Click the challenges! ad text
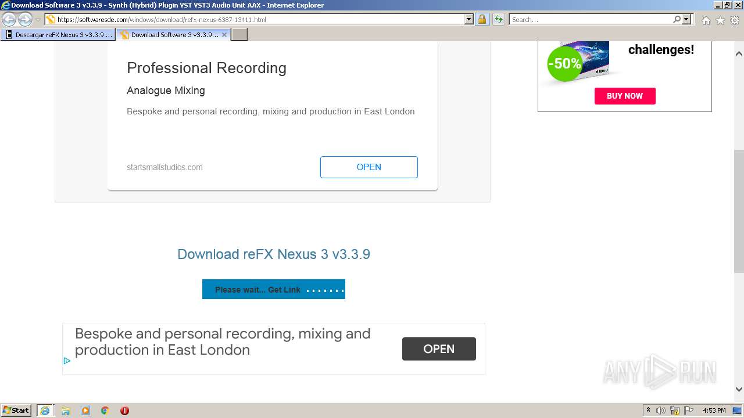Image resolution: width=744 pixels, height=418 pixels. 661,49
